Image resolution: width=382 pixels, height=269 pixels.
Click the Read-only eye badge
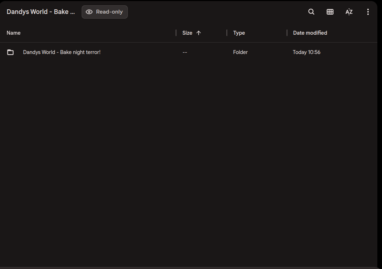(105, 12)
